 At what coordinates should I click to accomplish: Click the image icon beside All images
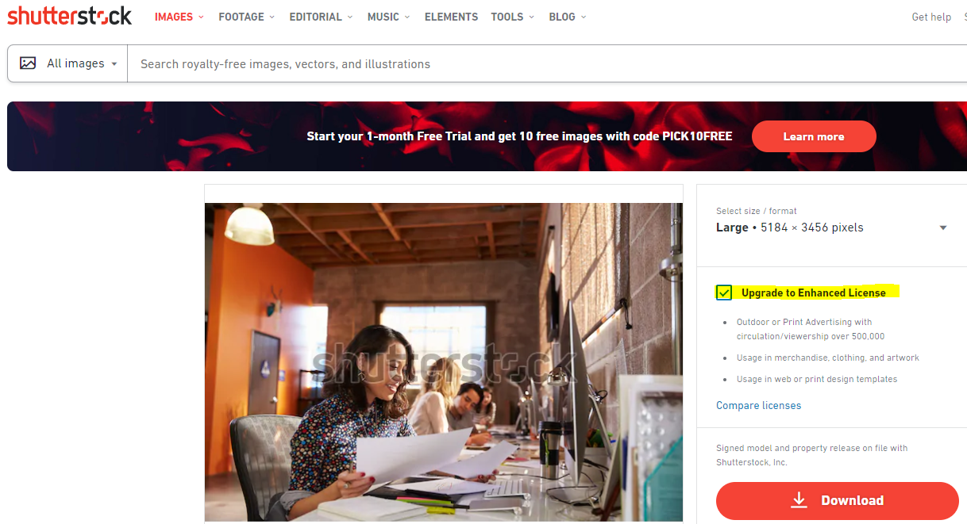tap(28, 63)
